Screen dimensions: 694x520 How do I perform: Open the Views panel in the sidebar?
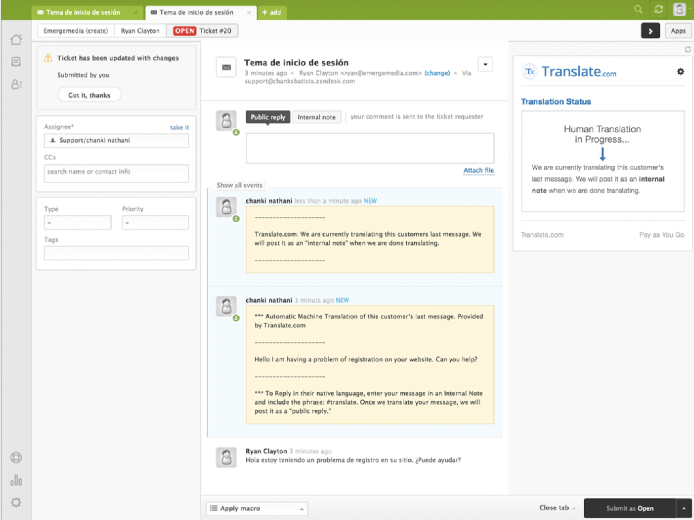pos(16,61)
